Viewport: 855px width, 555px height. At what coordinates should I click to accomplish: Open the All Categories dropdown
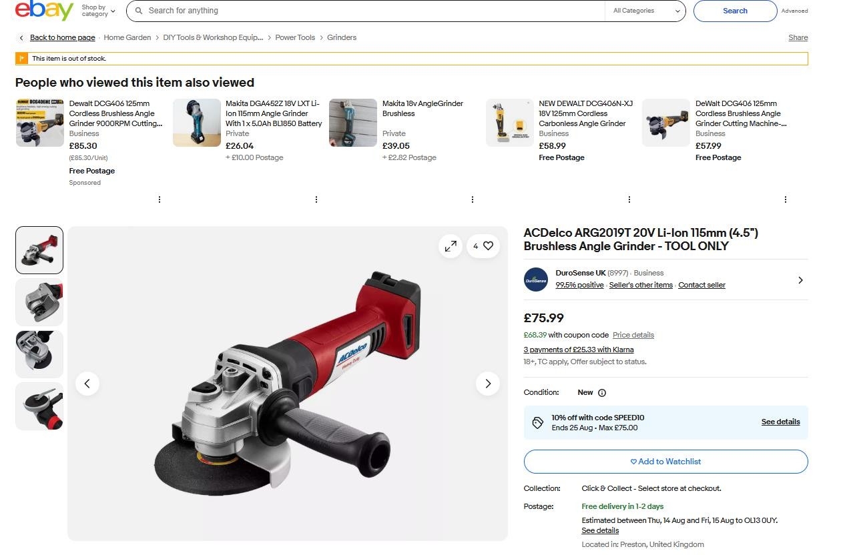click(646, 11)
